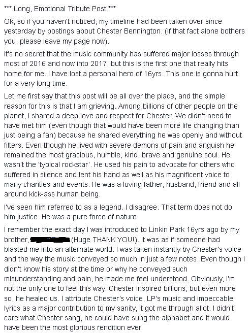The width and height of the screenshot is (250, 334).
Task: Click the name 'Chester Bennington' in first paragraph
Action: click(128, 31)
